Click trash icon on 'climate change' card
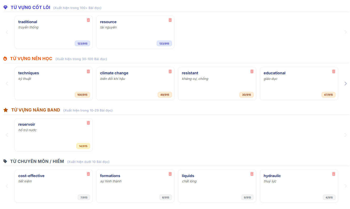The image size is (350, 209). (170, 71)
